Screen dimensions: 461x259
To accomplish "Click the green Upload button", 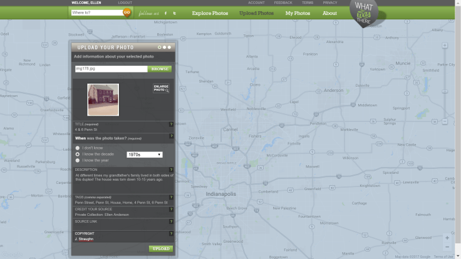I will [160, 249].
